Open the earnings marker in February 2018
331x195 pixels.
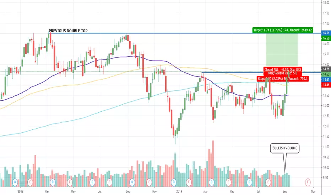30,182
